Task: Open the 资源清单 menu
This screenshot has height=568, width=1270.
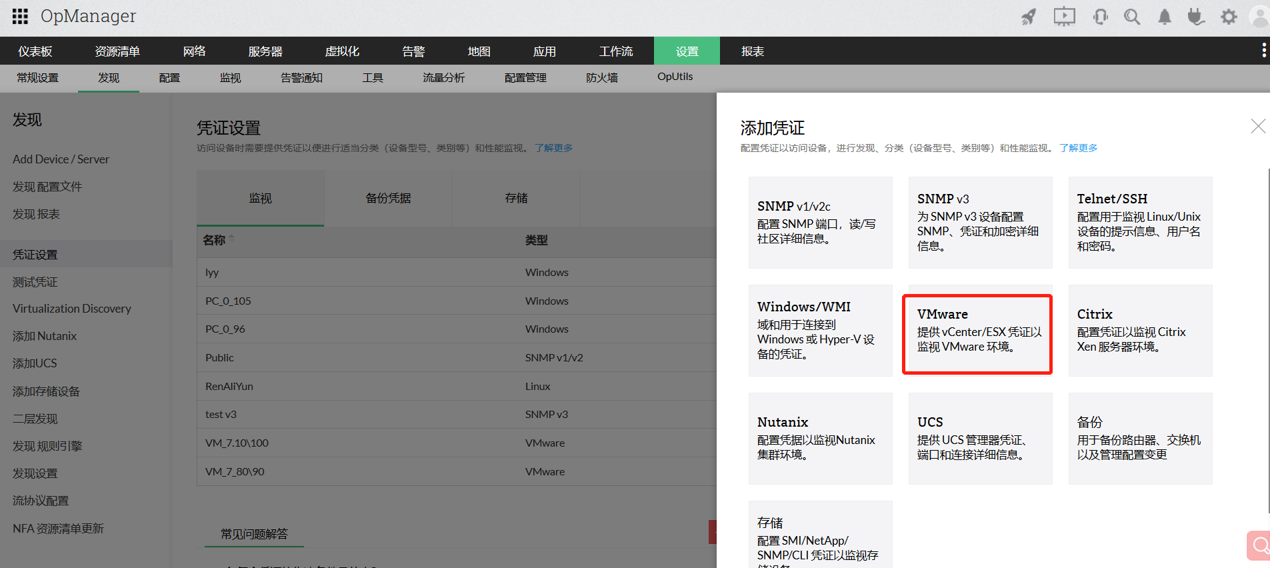Action: (x=117, y=51)
